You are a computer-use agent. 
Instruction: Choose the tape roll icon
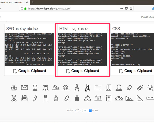pos(66,88)
